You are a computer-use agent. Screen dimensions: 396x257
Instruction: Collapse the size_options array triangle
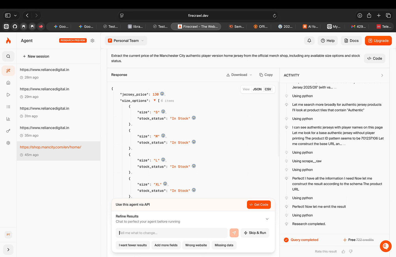pyautogui.click(x=155, y=100)
